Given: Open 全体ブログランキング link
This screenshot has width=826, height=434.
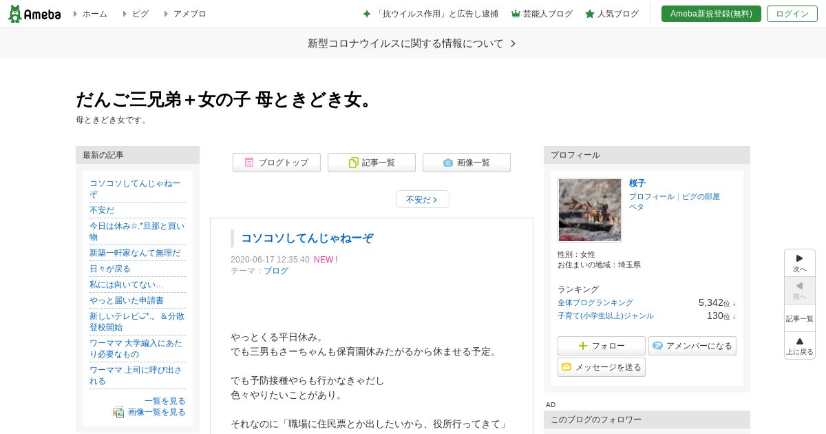Looking at the screenshot, I should click(x=595, y=302).
